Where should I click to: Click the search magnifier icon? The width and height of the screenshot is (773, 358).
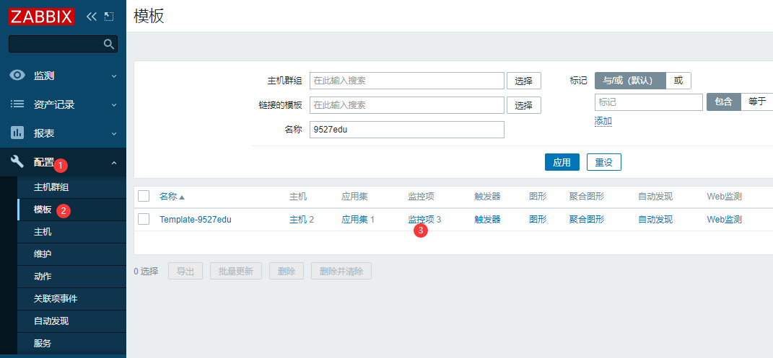[x=109, y=44]
